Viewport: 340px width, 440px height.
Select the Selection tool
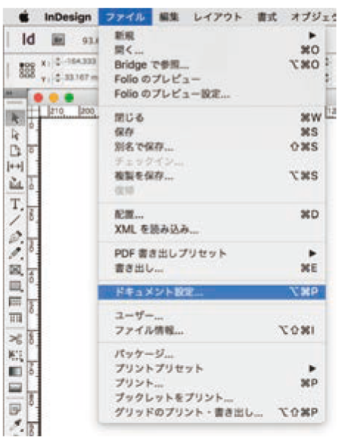[16, 118]
